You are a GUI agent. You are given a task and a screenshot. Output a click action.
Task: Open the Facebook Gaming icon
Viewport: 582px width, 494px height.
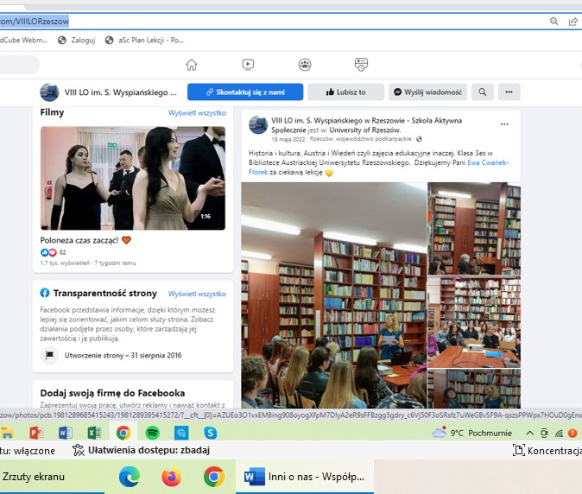pos(362,65)
